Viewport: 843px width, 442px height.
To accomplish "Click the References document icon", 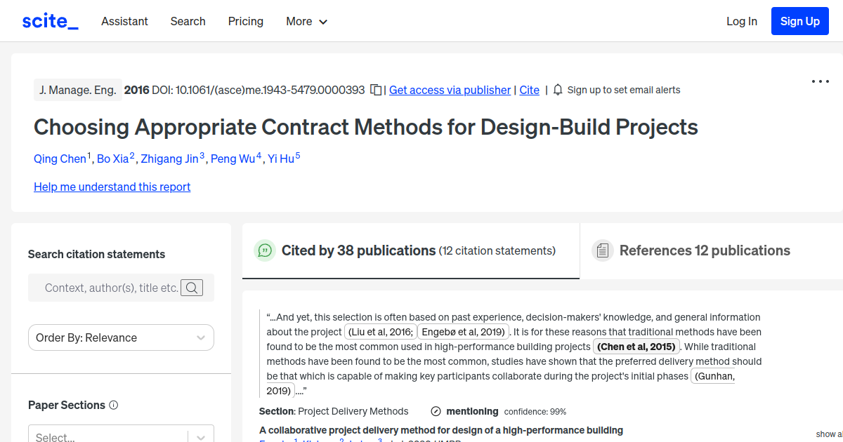I will tap(603, 250).
